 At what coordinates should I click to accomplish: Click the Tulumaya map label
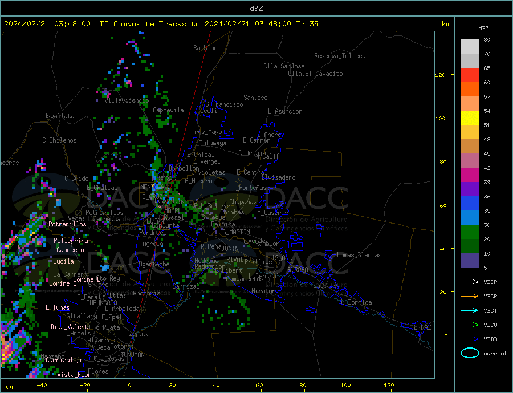tap(213, 143)
